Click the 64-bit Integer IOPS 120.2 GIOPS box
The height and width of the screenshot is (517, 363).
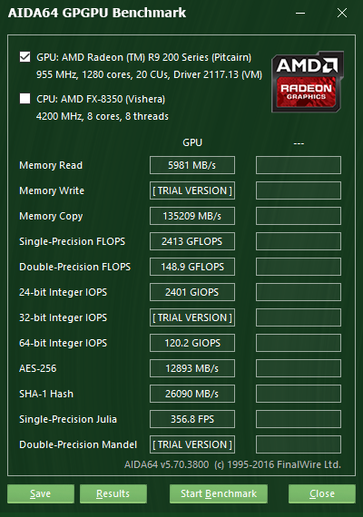click(x=192, y=343)
